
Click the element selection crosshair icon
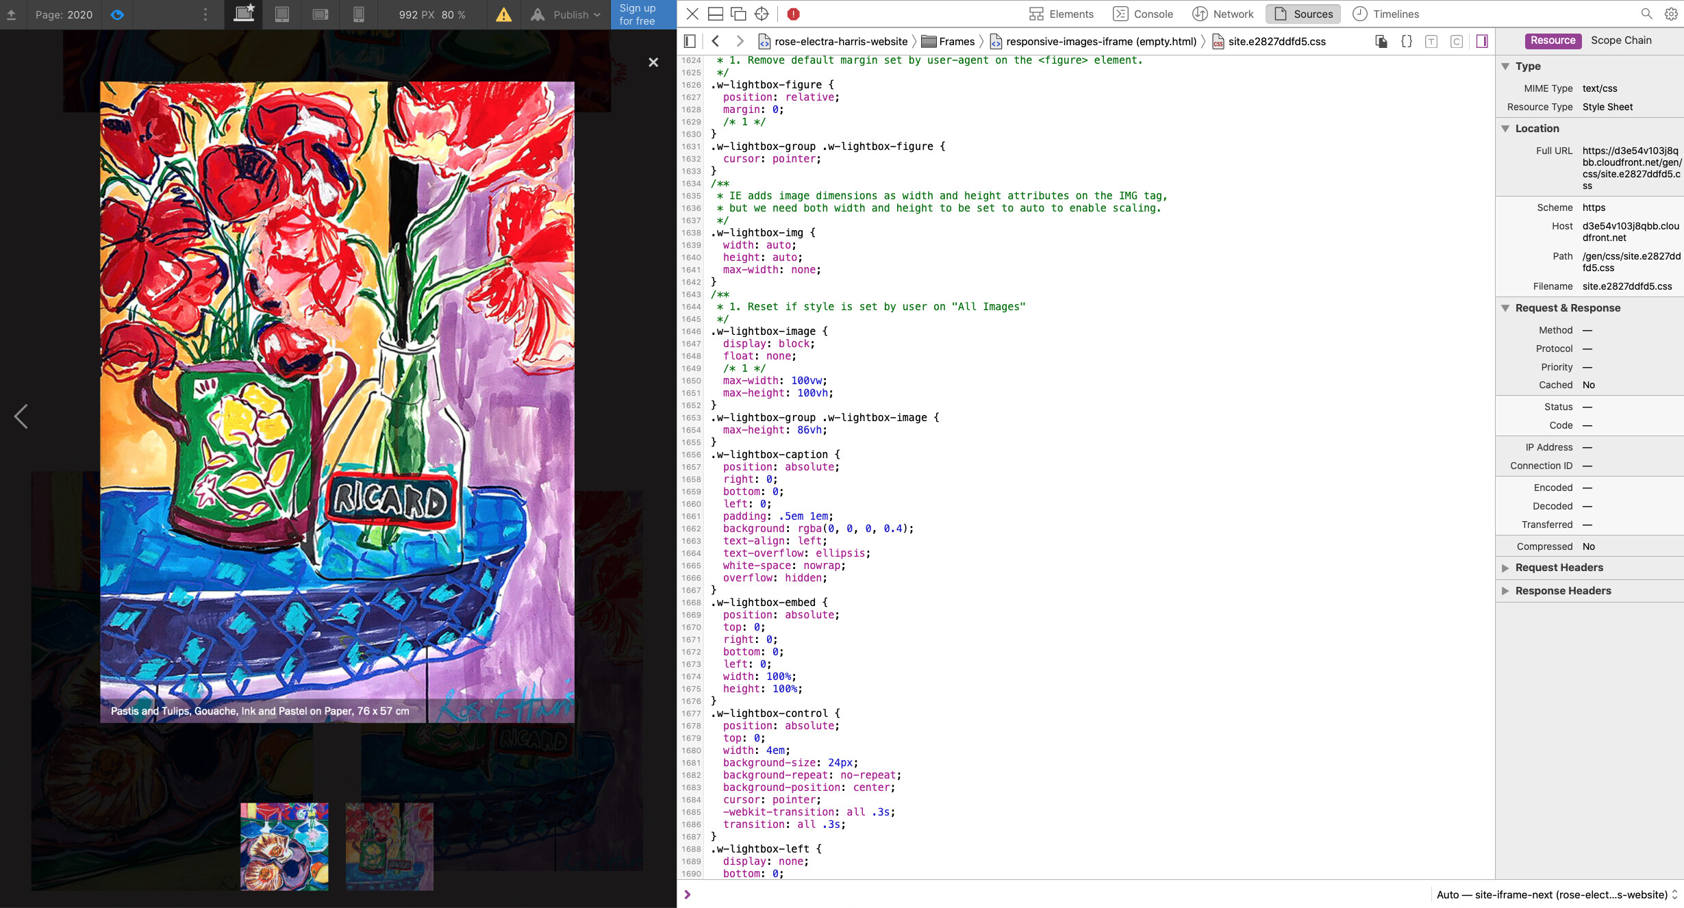pyautogui.click(x=762, y=14)
